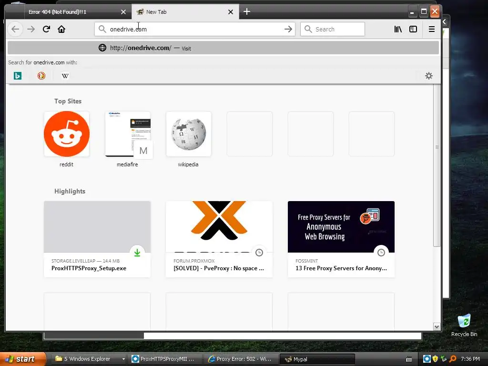Open the Recycle Bin desktop icon

tap(464, 325)
